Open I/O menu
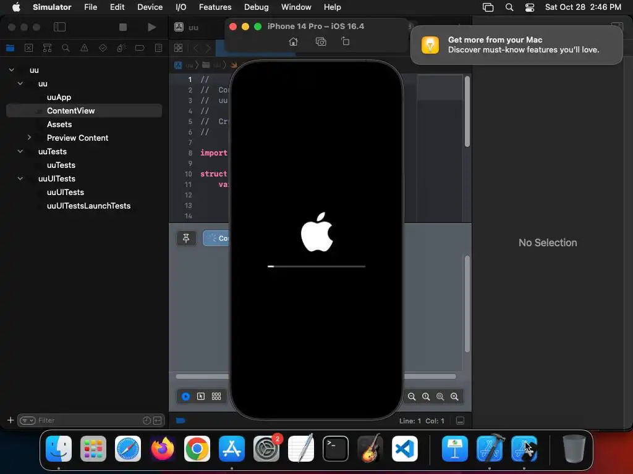The width and height of the screenshot is (633, 474). [181, 7]
